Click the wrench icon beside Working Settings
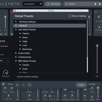Viewport: 102px width, 102px height. tap(16, 22)
